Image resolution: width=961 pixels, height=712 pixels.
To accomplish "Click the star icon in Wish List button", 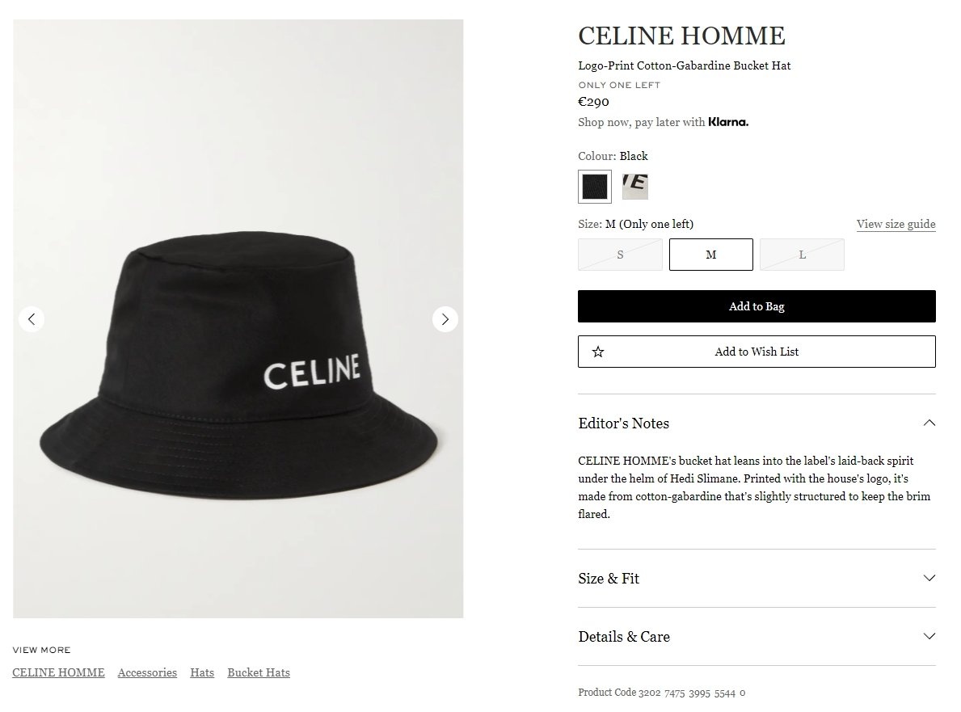I will pyautogui.click(x=598, y=352).
